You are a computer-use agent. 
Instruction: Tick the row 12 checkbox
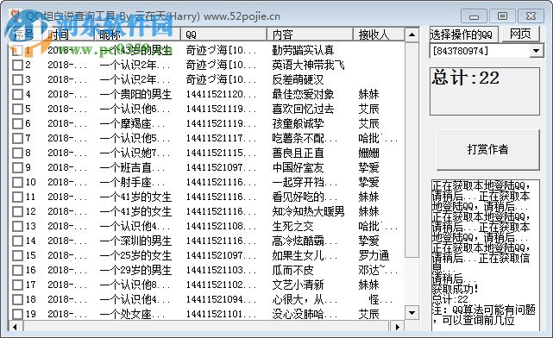coord(17,211)
